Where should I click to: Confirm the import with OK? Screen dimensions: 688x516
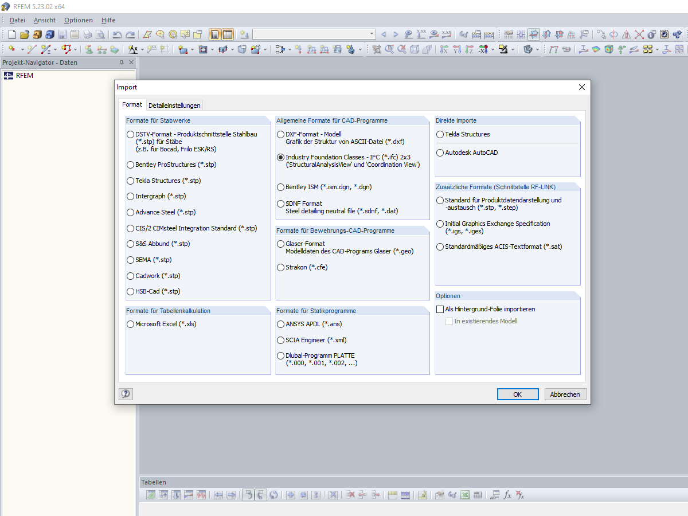[x=518, y=394]
